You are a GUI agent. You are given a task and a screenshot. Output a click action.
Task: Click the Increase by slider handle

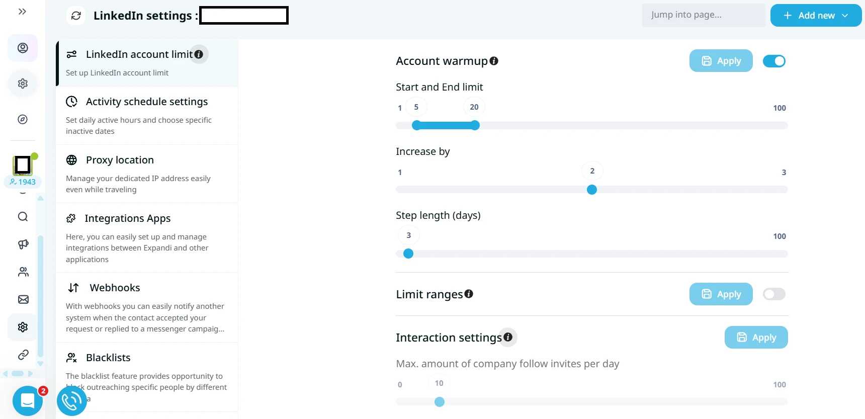tap(592, 190)
